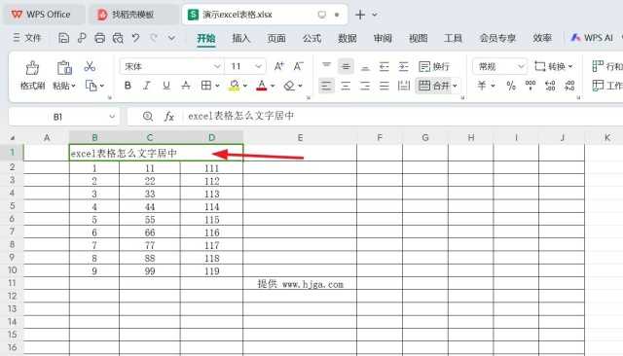This screenshot has width=623, height=356.
Task: Click the B1 Name Box field
Action: click(x=58, y=117)
